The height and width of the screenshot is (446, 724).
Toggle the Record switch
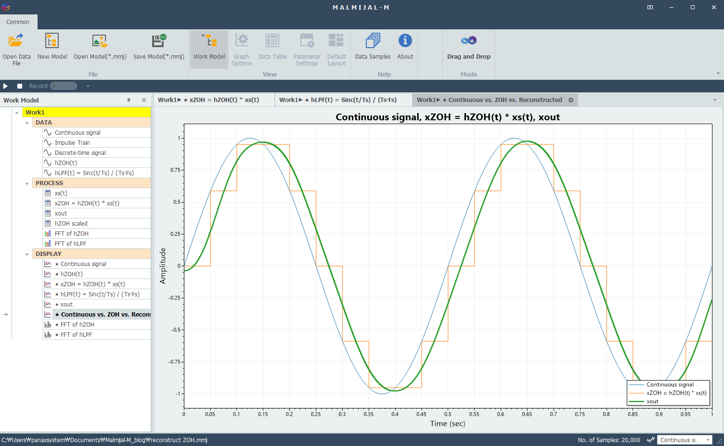[x=64, y=86]
